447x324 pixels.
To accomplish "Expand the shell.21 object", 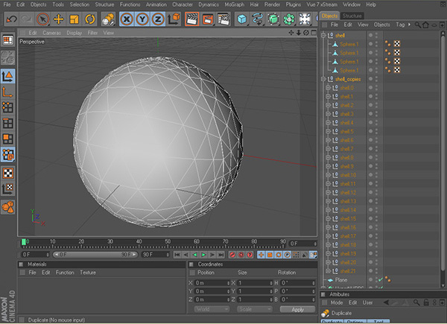I will (x=328, y=271).
